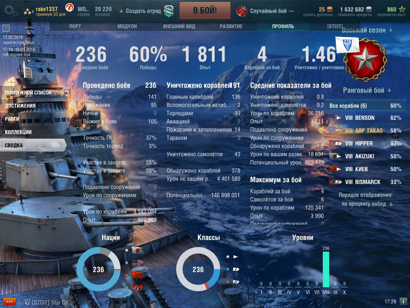The height and width of the screenshot is (308, 410).
Task: Open ДОСТИЖЕНИЯ section in sidebar
Action: click(20, 106)
